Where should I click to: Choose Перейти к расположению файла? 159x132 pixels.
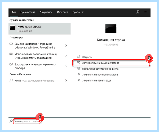click(100, 69)
